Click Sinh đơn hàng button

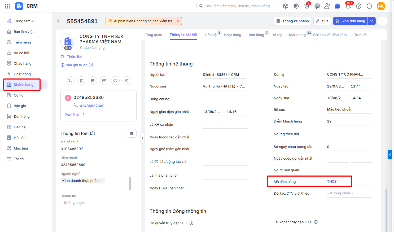pos(350,21)
